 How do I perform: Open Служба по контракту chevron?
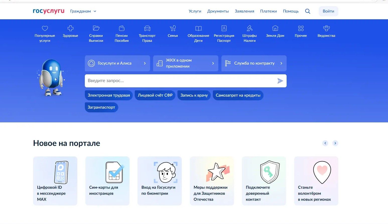(281, 63)
